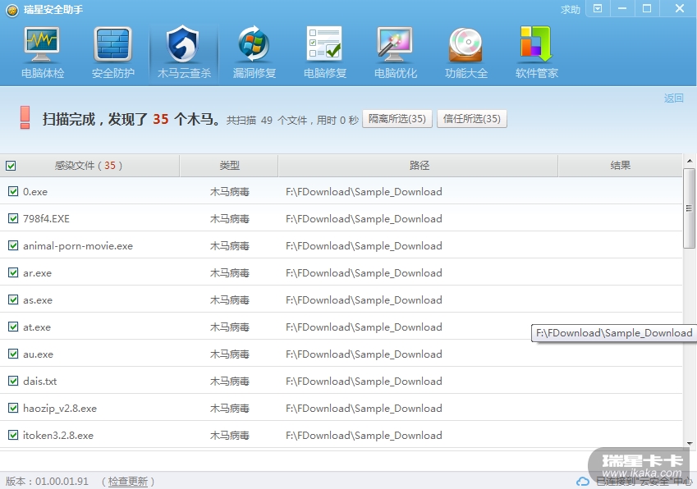Screen dimensions: 697x489
Task: Click the path cell of dais.txt row
Action: [x=364, y=382]
